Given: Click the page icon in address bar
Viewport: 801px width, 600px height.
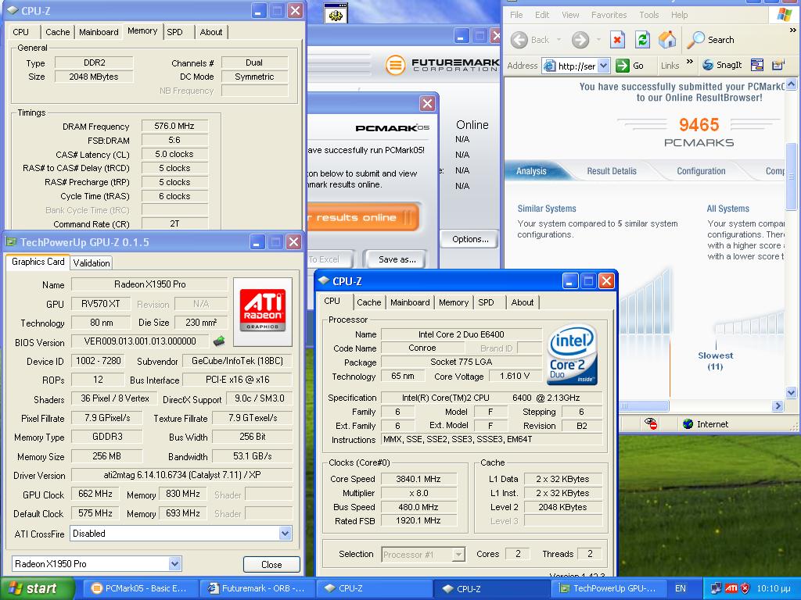Looking at the screenshot, I should point(550,66).
